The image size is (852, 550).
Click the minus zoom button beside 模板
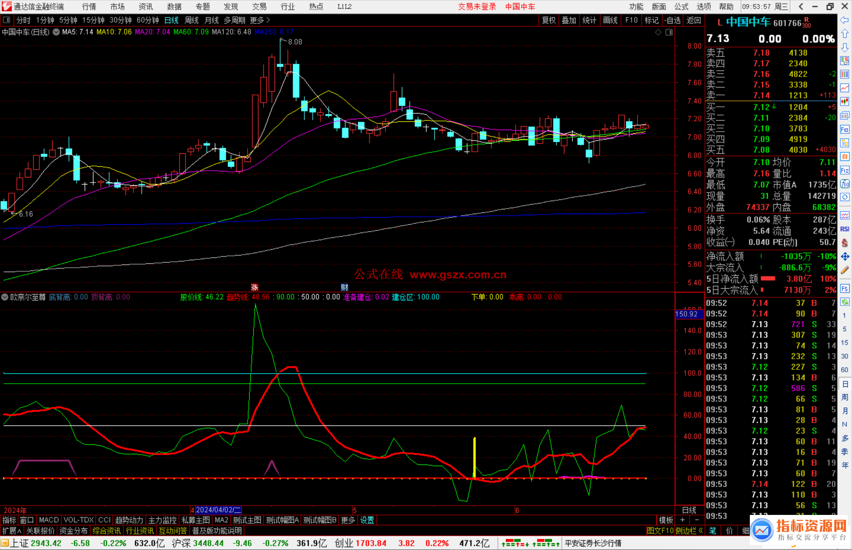pyautogui.click(x=697, y=520)
